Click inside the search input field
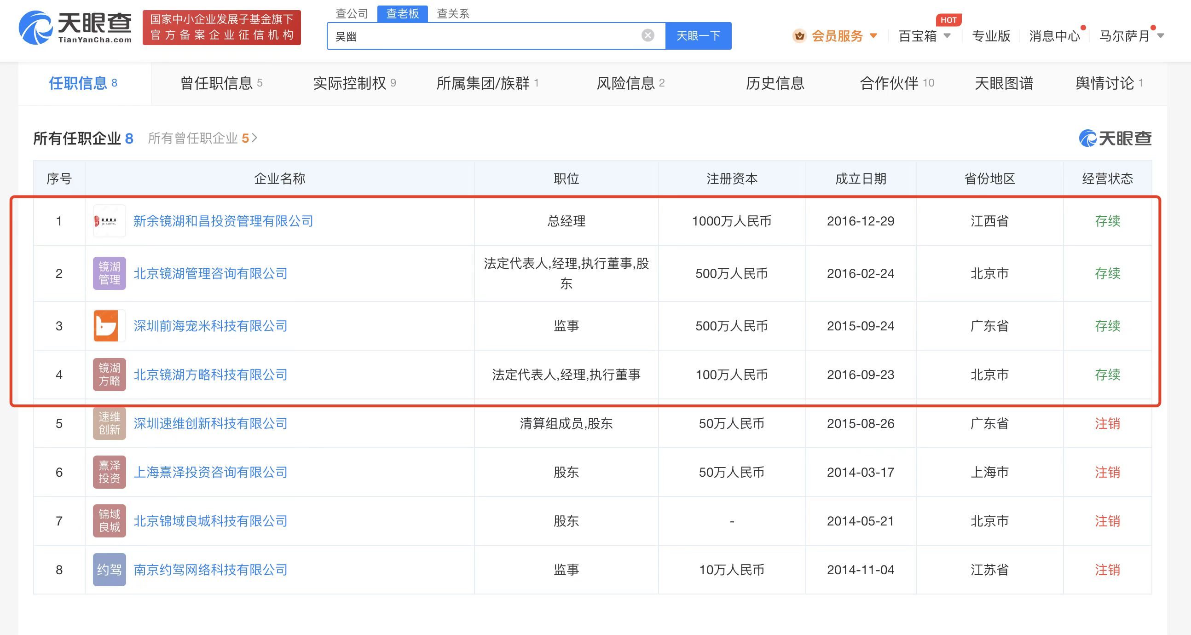 463,35
